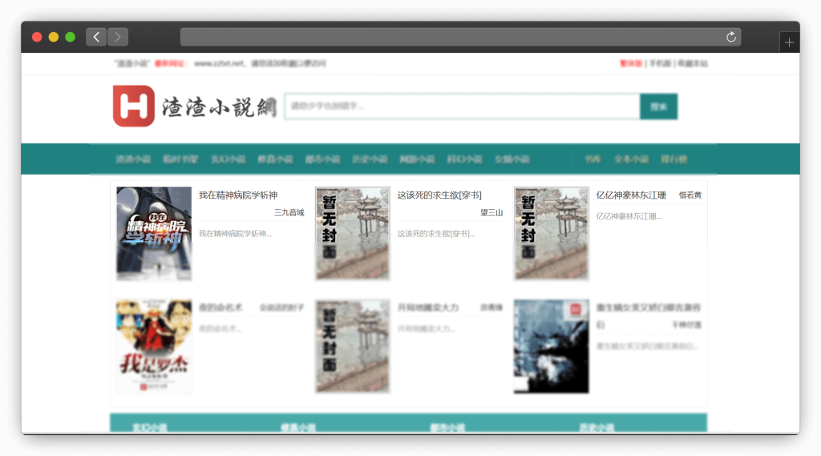Open the 我是罗杰 book cover
This screenshot has height=456, width=821.
coord(154,346)
